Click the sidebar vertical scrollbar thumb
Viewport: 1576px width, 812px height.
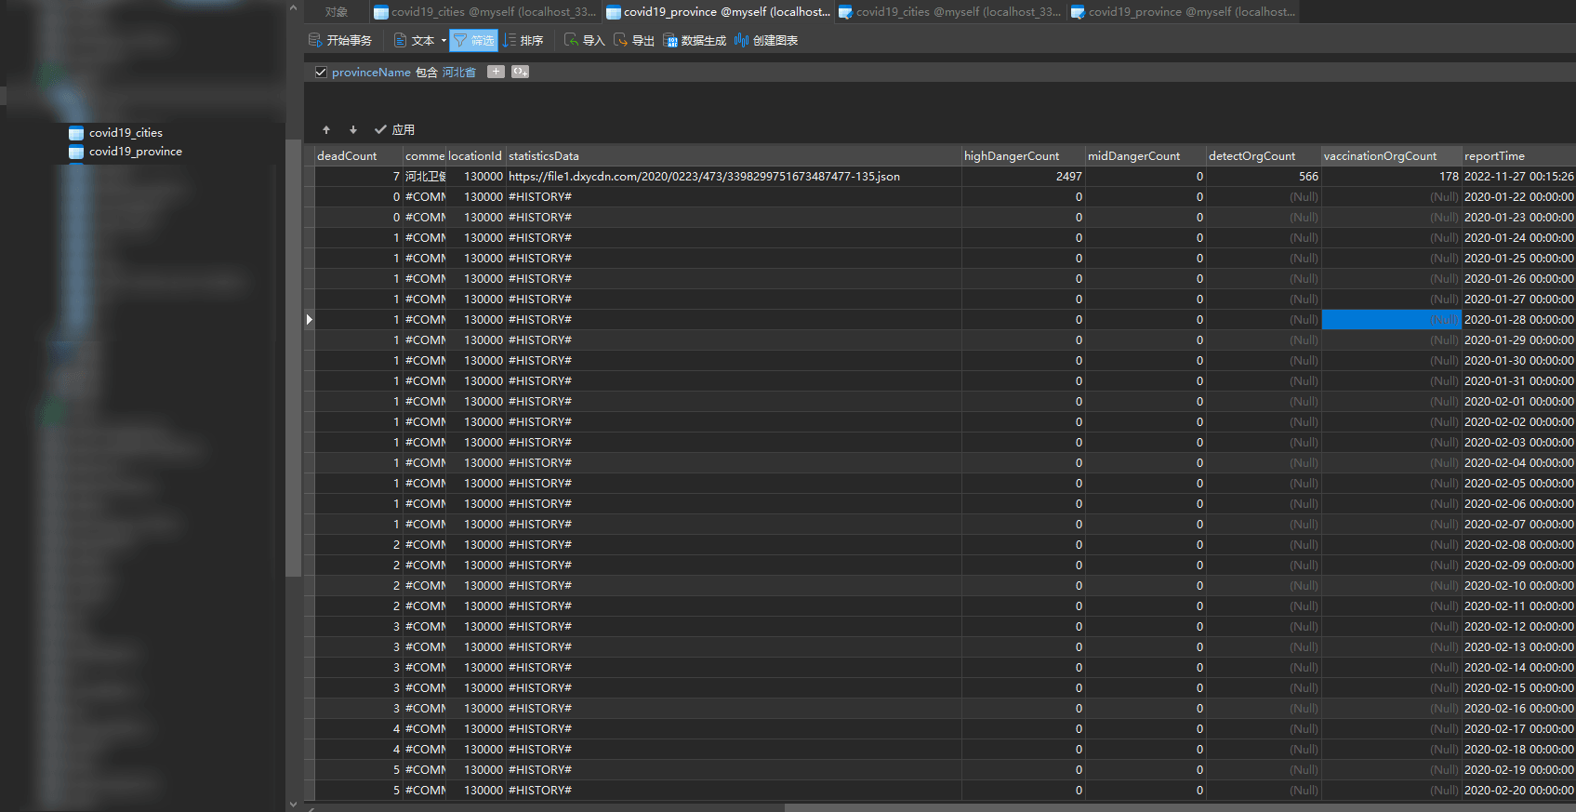click(294, 358)
